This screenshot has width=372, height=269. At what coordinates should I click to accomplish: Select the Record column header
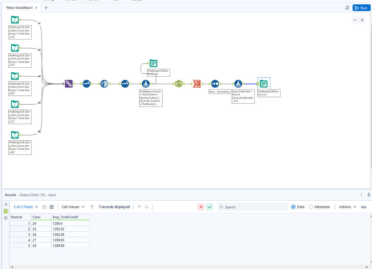[x=21, y=217]
